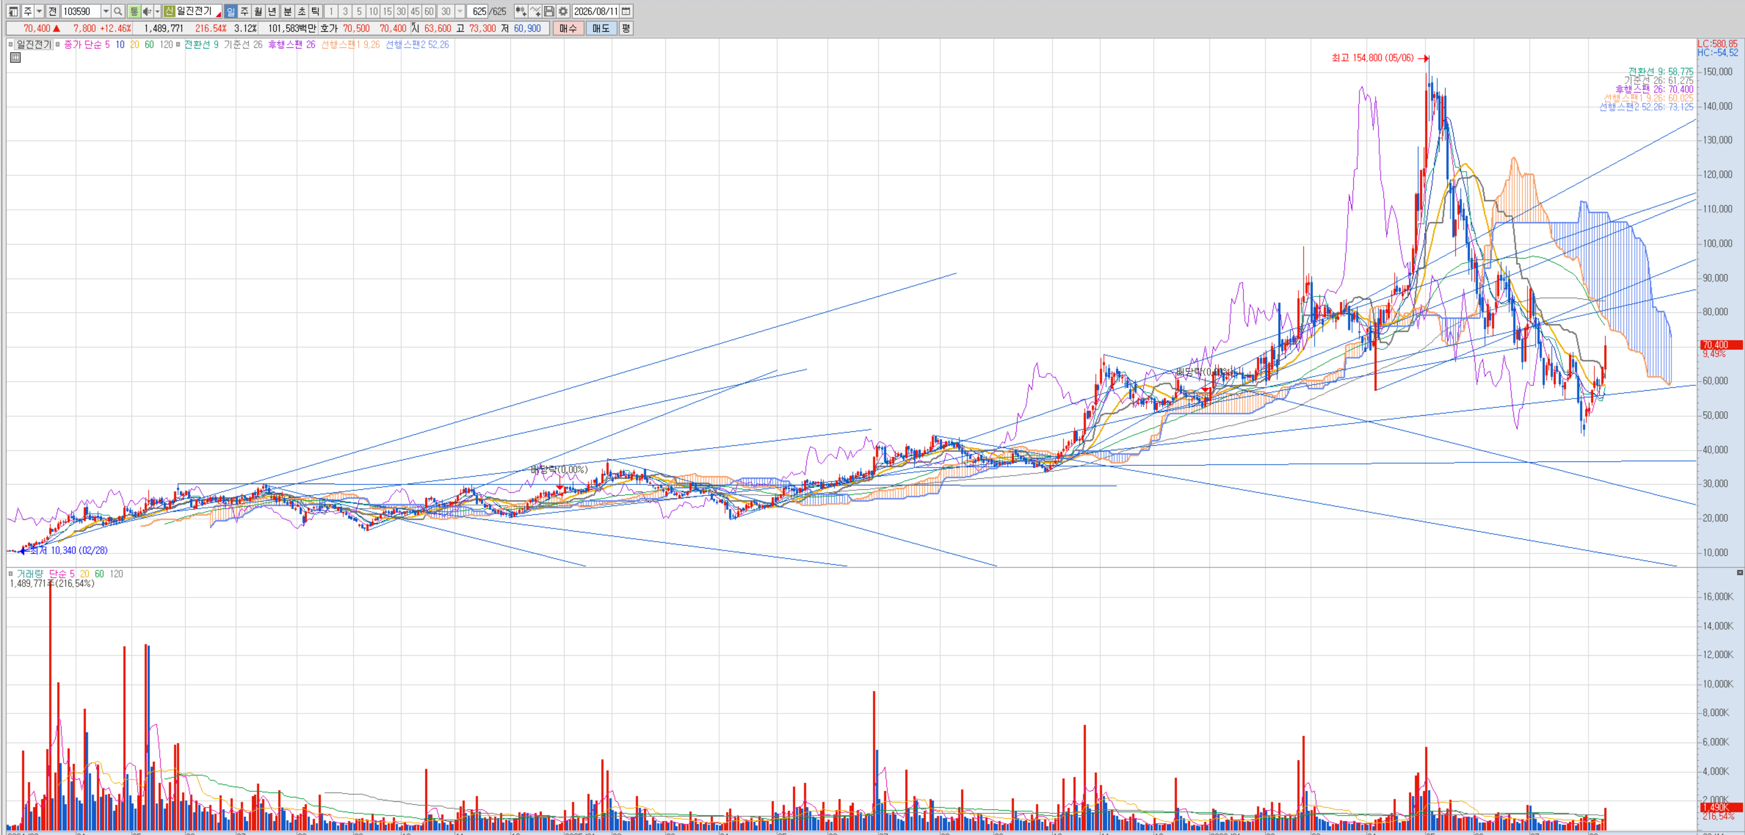Expand the stock code 103590 dropdown arrow
The width and height of the screenshot is (1745, 835).
click(106, 11)
